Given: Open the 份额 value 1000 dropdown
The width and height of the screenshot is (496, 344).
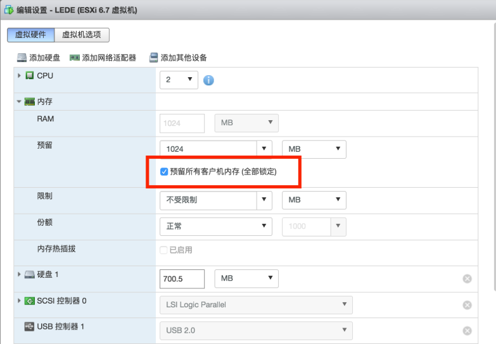Looking at the screenshot, I should pos(338,226).
